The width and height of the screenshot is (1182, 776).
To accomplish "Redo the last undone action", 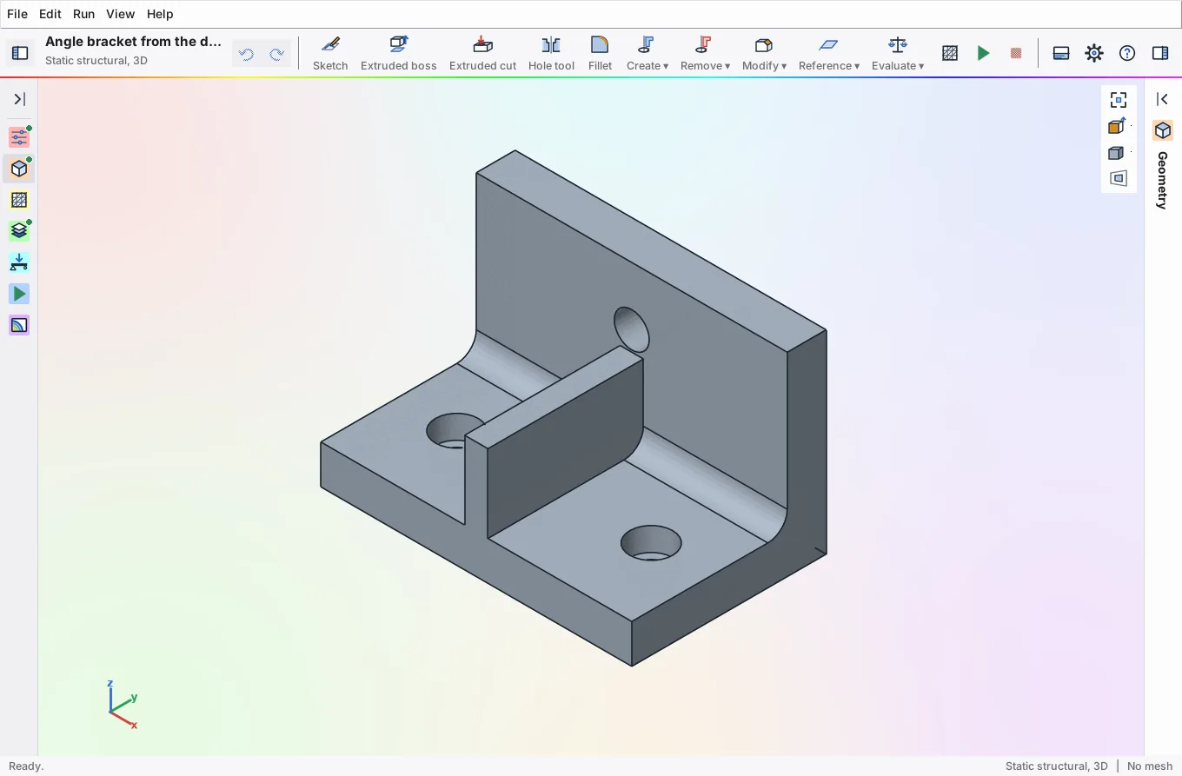I will 276,55.
